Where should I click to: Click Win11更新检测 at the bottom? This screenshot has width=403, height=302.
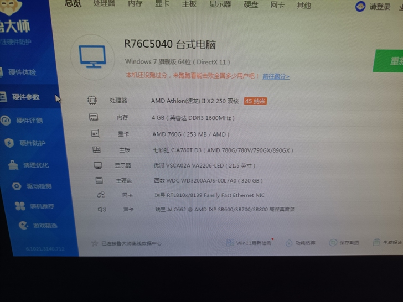254,243
